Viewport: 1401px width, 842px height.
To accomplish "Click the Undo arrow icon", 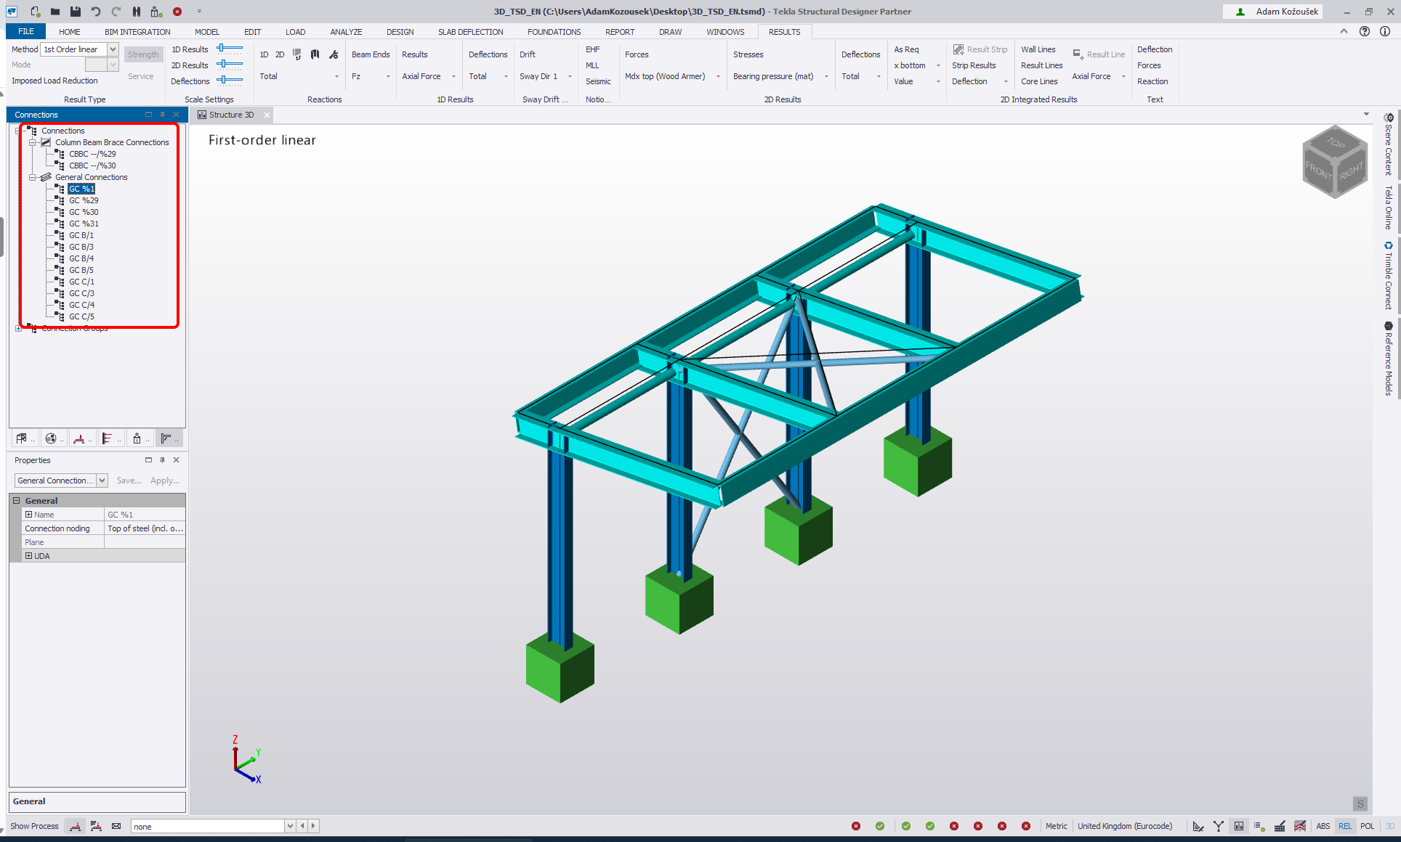I will pos(96,12).
